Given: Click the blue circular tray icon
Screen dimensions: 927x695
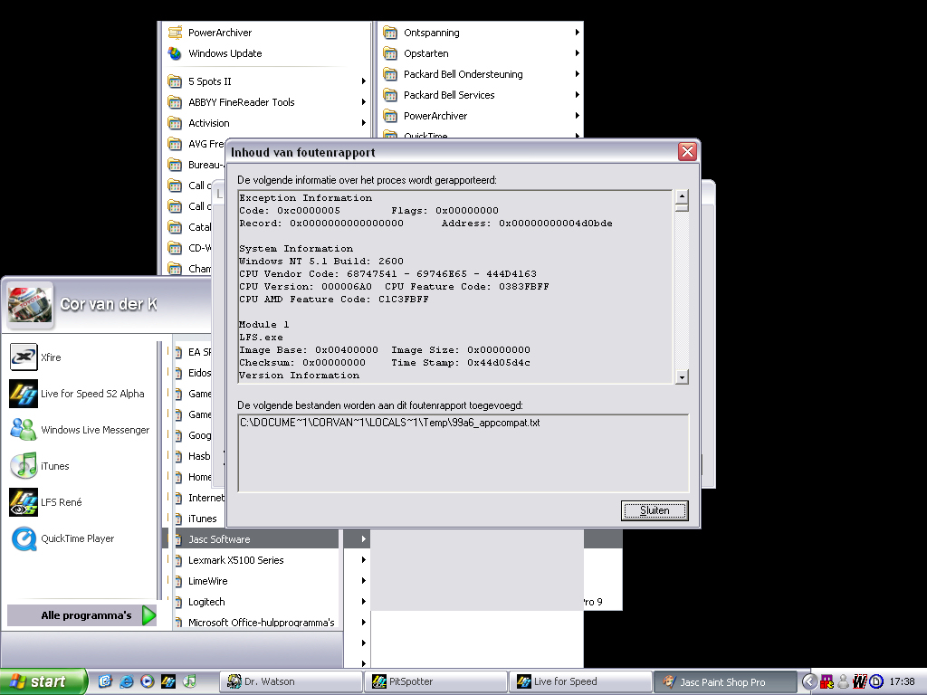Looking at the screenshot, I should point(876,681).
